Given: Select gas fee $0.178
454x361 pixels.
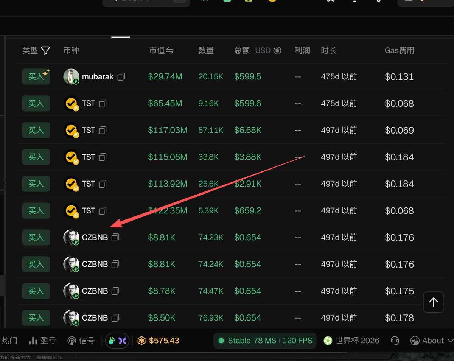Looking at the screenshot, I should pos(400,318).
